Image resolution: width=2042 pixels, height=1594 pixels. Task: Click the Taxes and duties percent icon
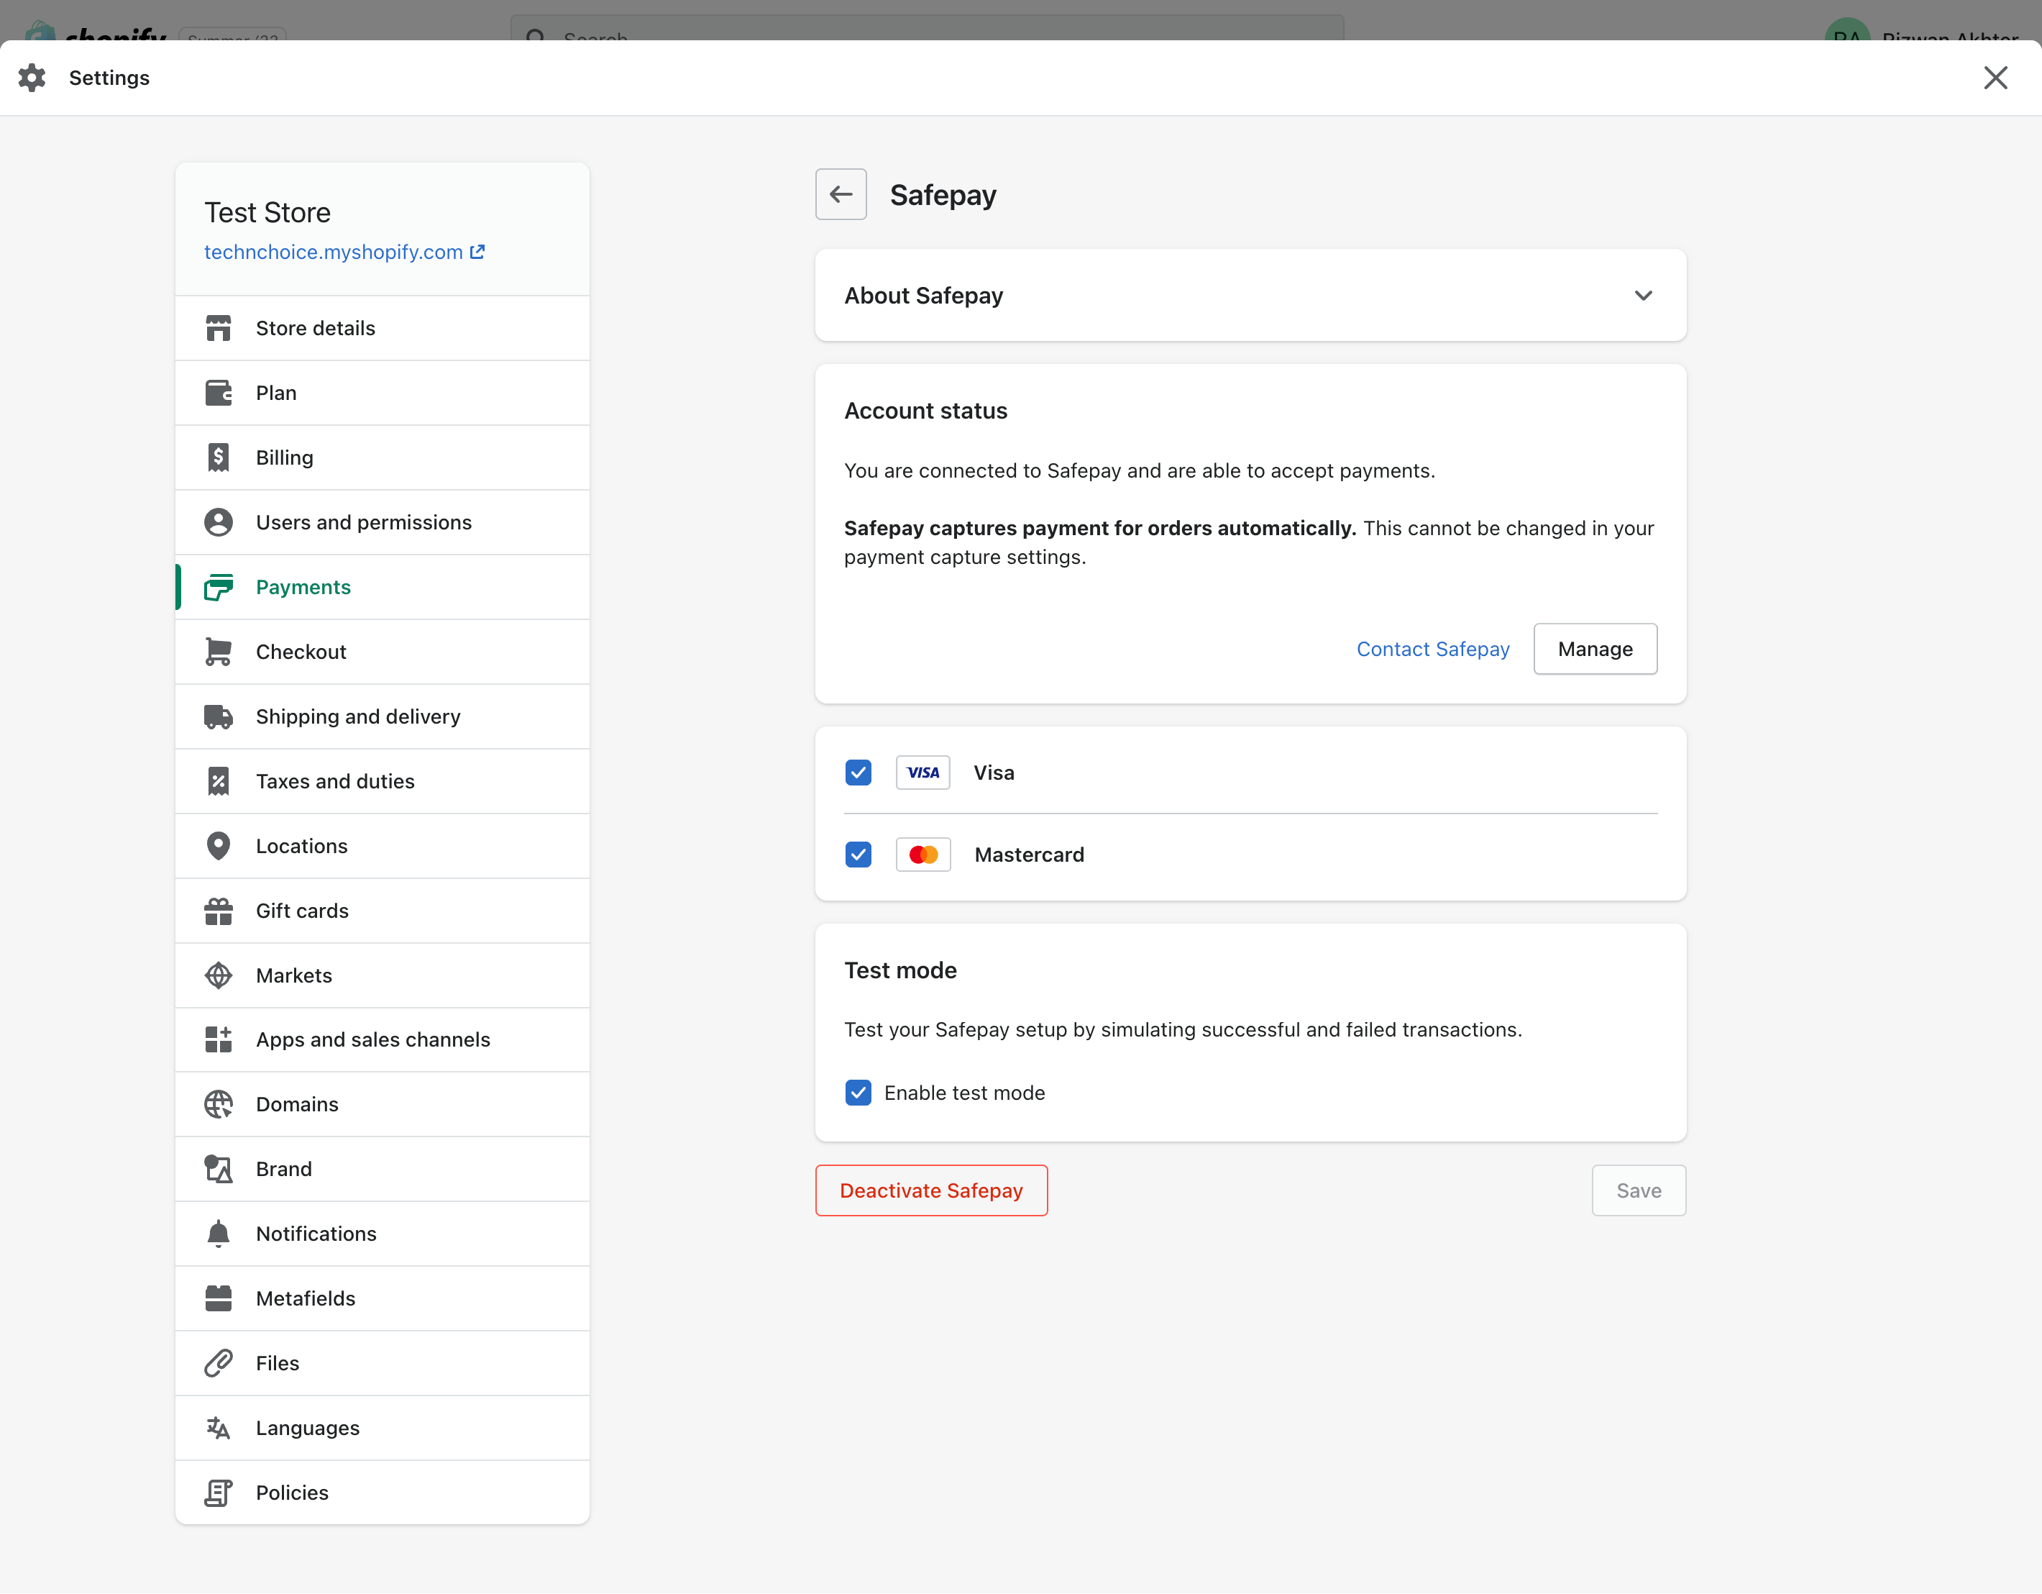[x=218, y=781]
